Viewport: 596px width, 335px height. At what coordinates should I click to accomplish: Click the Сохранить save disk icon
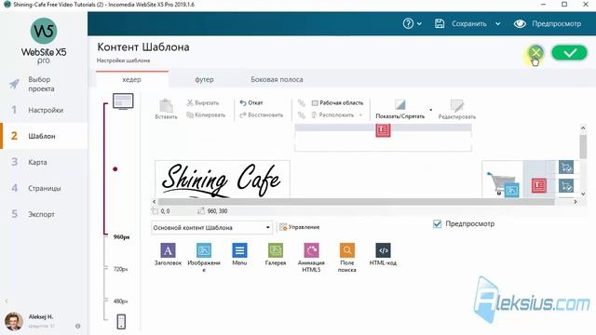(x=440, y=23)
